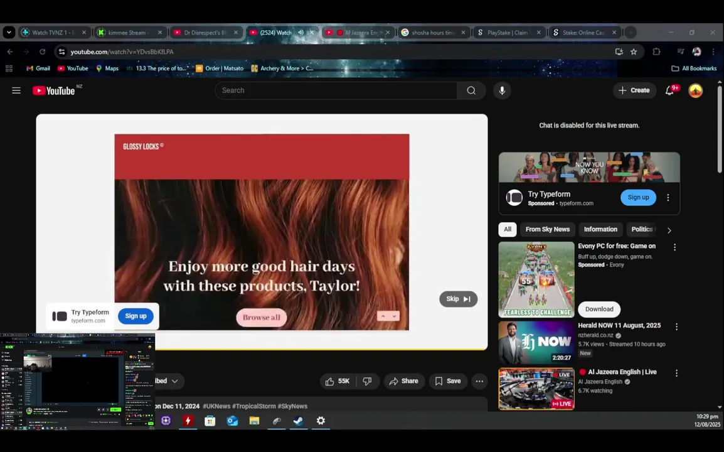Like the video with thumbs-up
Image resolution: width=724 pixels, height=452 pixels.
click(337, 381)
